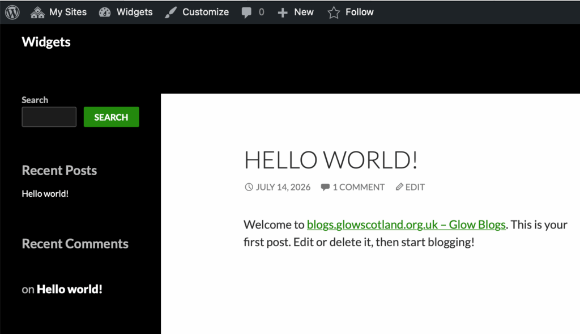Open the Hello world! recent comment link

[x=70, y=289]
